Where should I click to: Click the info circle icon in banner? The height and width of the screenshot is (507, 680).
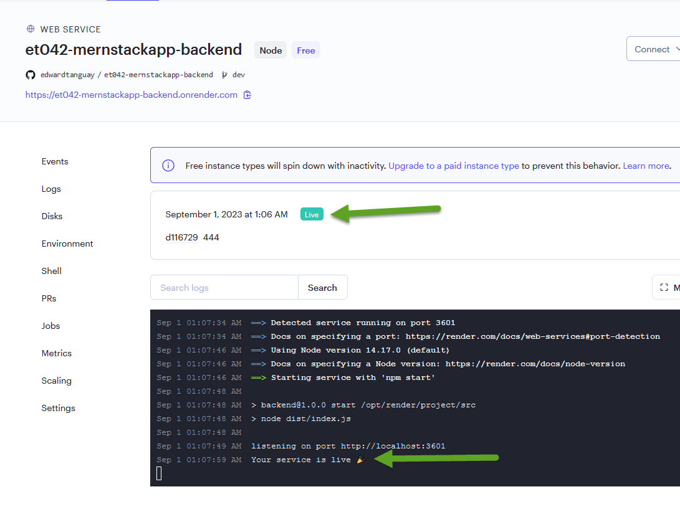point(168,166)
